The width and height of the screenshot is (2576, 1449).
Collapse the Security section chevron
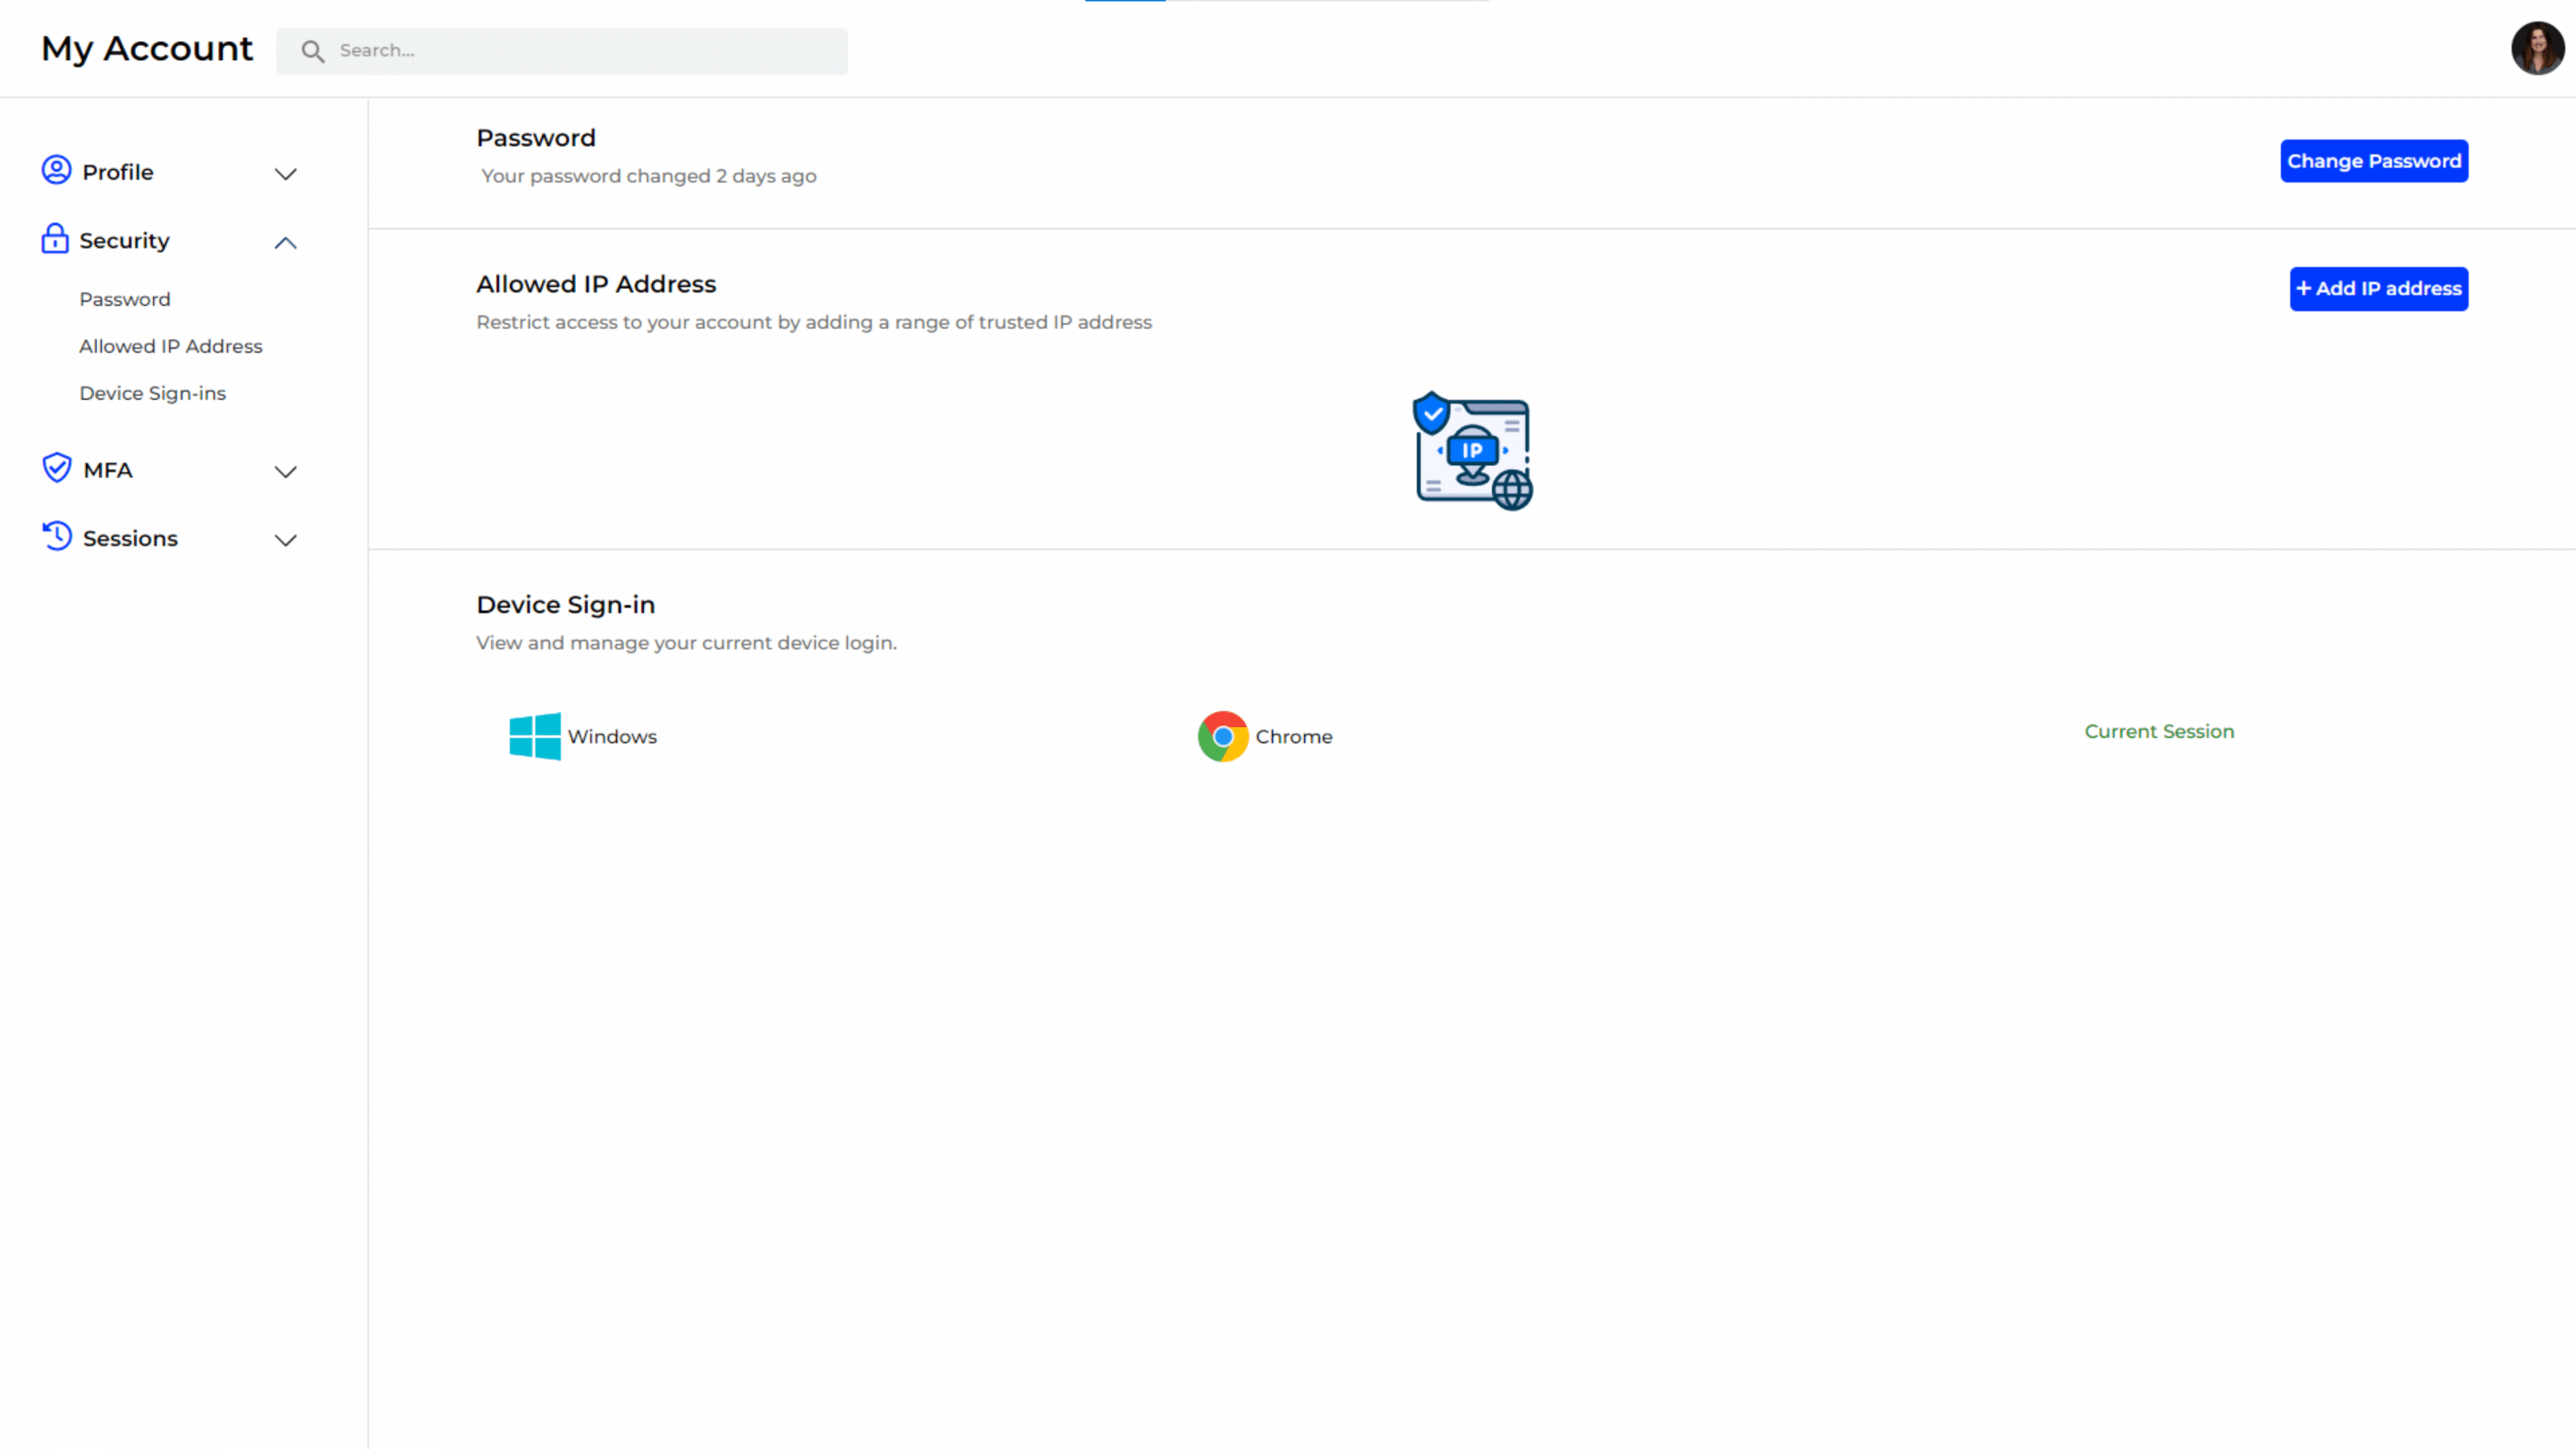pos(286,242)
